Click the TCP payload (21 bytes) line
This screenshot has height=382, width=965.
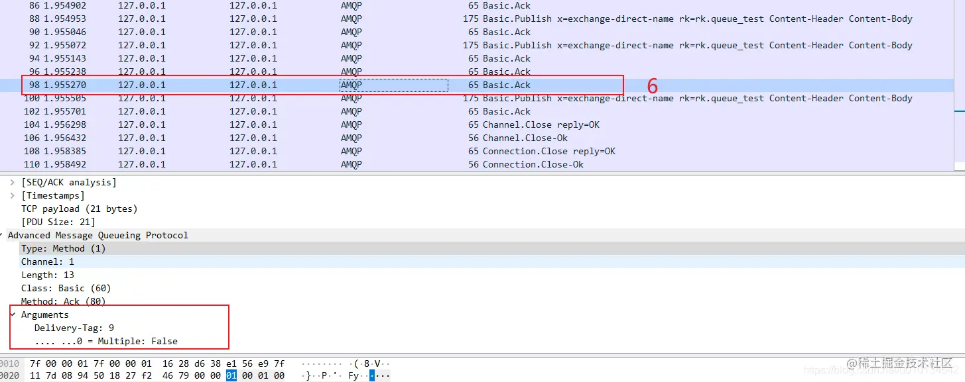[79, 209]
